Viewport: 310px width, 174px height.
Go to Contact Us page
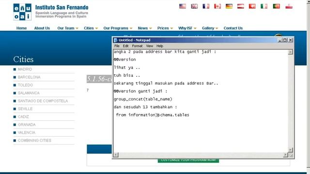pos(233,28)
